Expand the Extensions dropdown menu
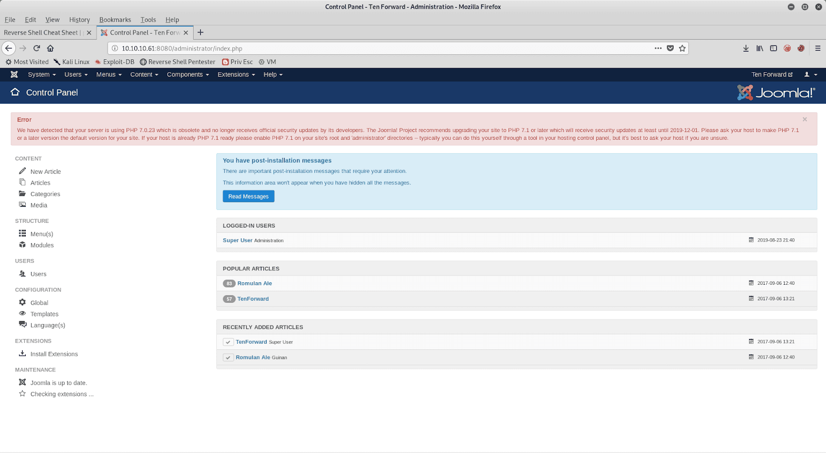The width and height of the screenshot is (826, 453). pyautogui.click(x=236, y=74)
